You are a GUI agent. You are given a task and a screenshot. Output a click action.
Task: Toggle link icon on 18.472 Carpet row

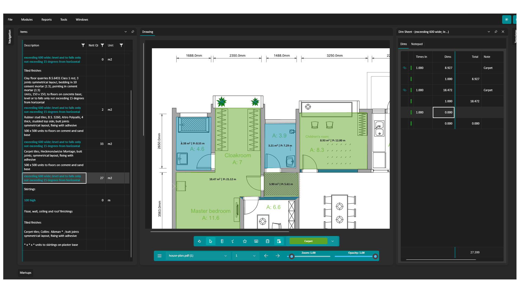(x=405, y=90)
